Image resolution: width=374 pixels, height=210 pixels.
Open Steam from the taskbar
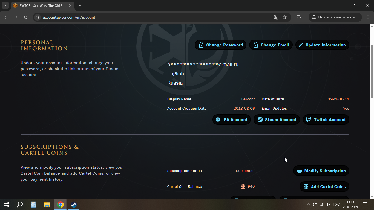coord(74,205)
